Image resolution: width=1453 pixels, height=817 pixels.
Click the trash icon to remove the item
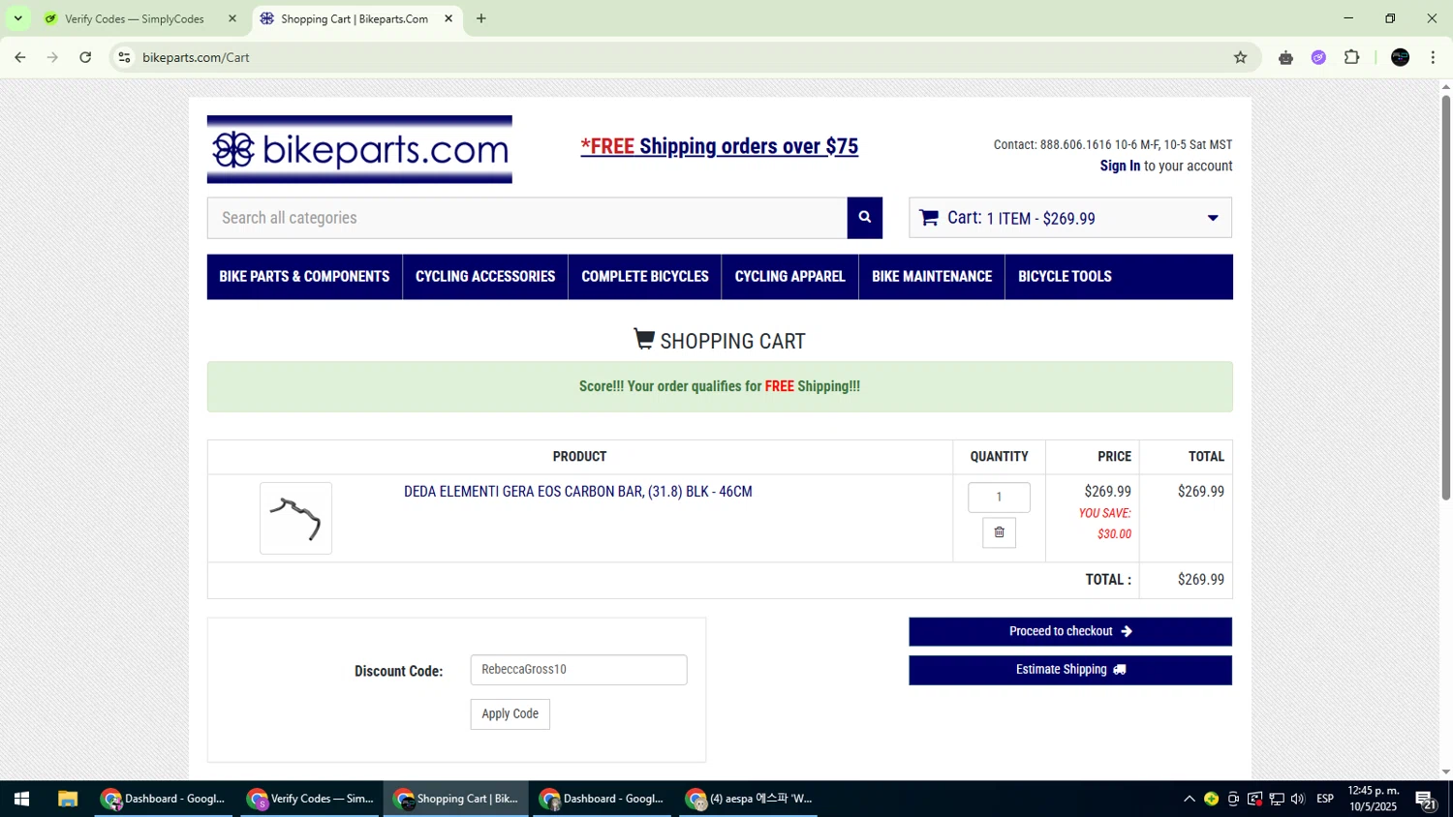999,532
